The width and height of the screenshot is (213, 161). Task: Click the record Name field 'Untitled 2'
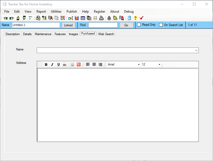(36, 25)
